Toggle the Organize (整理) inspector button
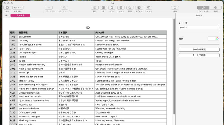This screenshot has height=125, width=224. (216, 8)
